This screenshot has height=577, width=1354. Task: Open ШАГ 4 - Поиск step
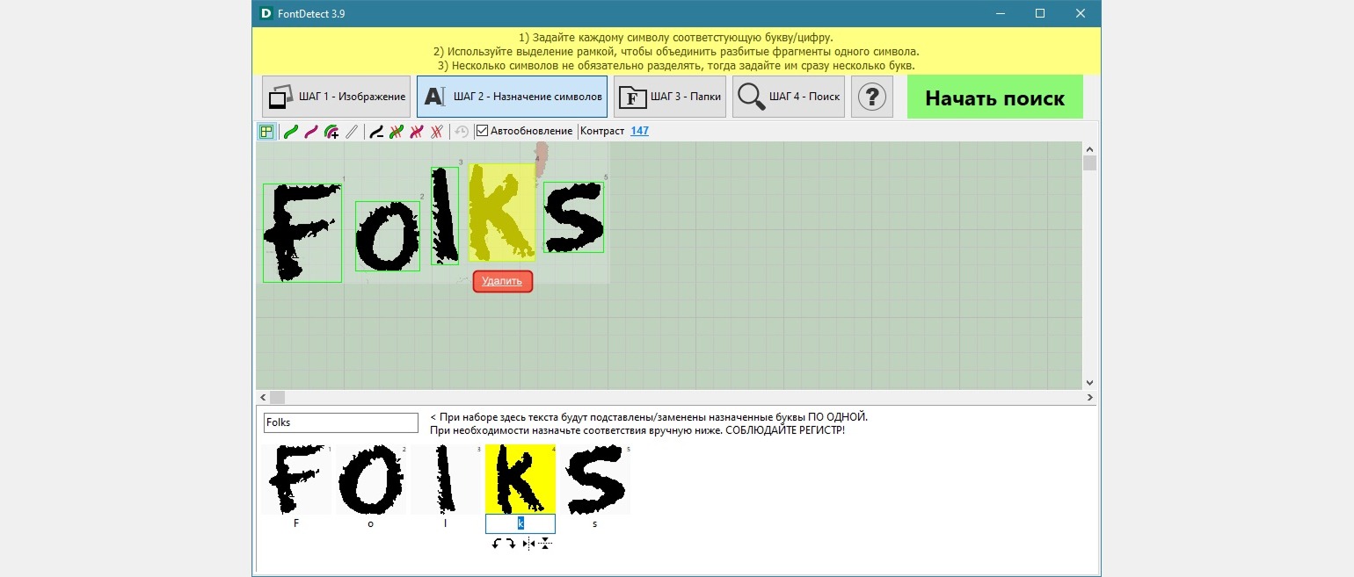click(x=789, y=97)
